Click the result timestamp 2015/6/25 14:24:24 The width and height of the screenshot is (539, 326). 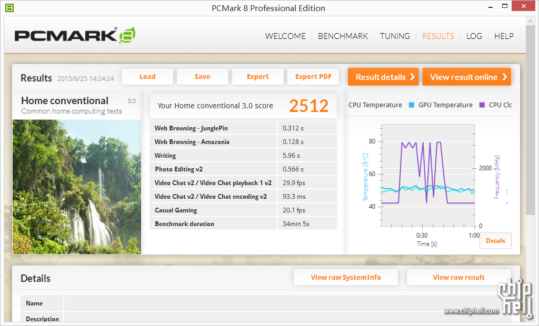[86, 79]
